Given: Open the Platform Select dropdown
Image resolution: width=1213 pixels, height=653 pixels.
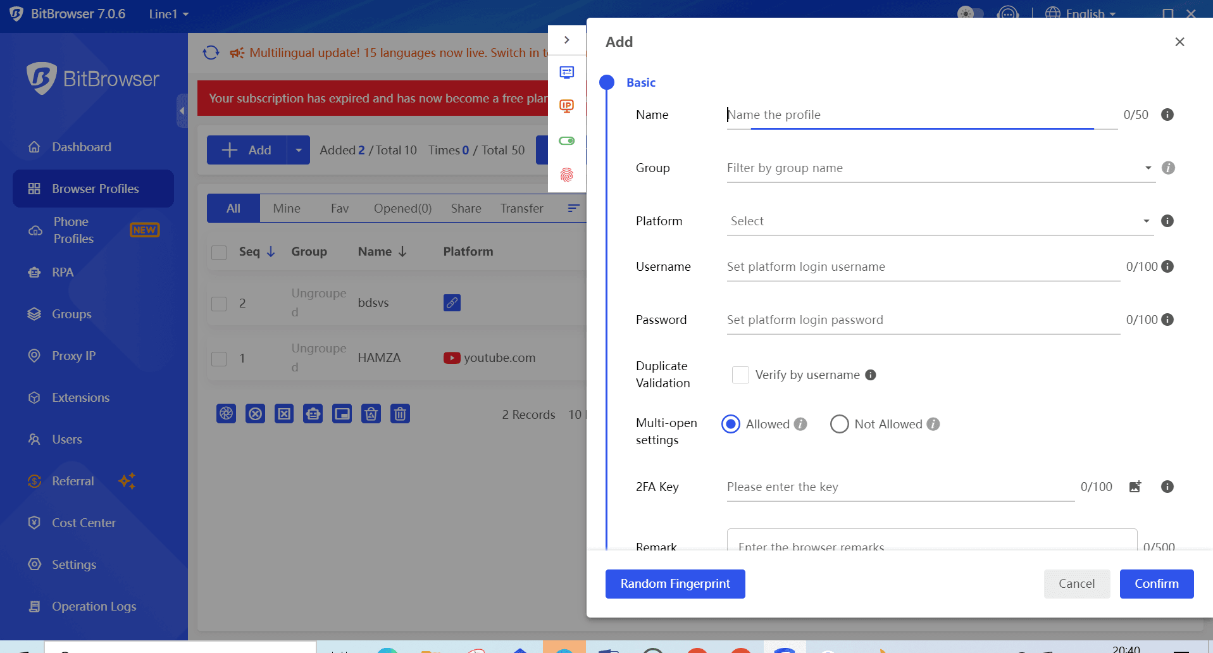Looking at the screenshot, I should pyautogui.click(x=940, y=221).
